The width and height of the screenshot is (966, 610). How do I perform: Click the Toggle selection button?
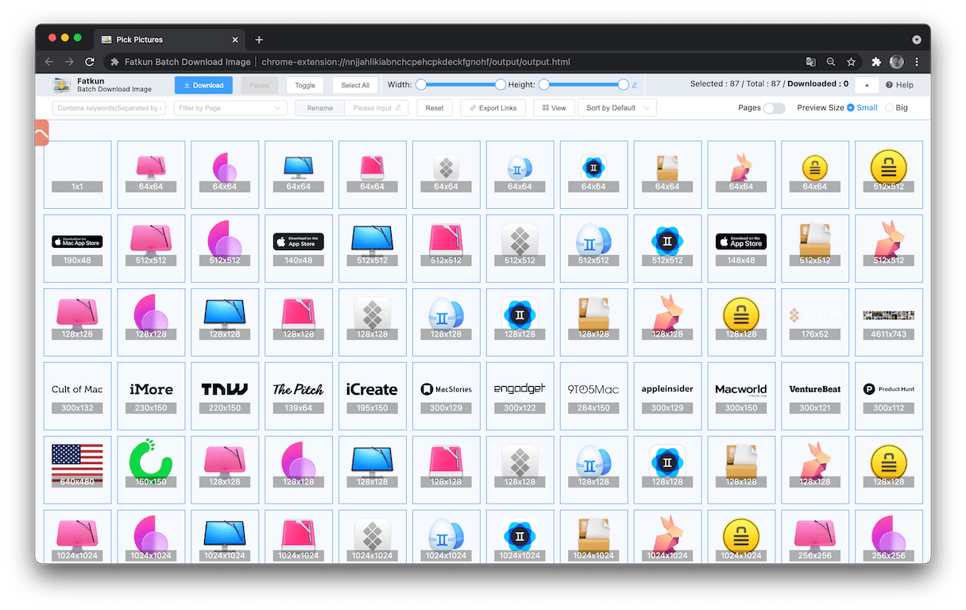pos(305,85)
